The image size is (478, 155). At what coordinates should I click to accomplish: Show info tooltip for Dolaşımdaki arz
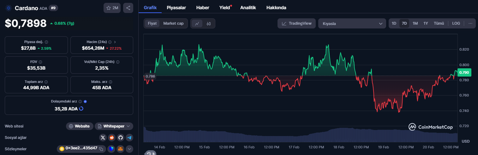click(80, 102)
